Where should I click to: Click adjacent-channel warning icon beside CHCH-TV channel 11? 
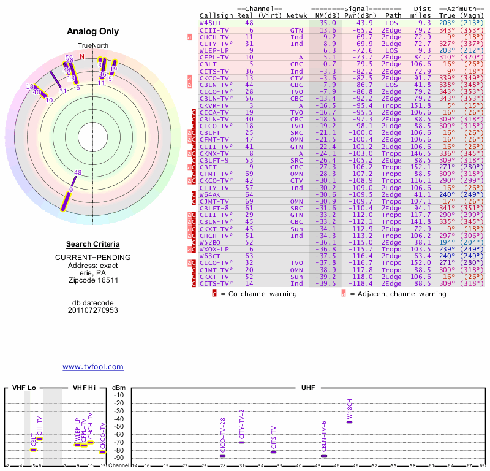190,37
